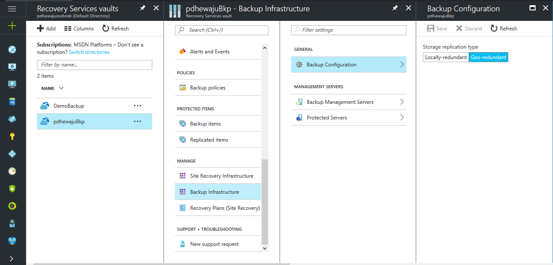
Task: Select the pdhewajuBkp vault row
Action: 94,122
